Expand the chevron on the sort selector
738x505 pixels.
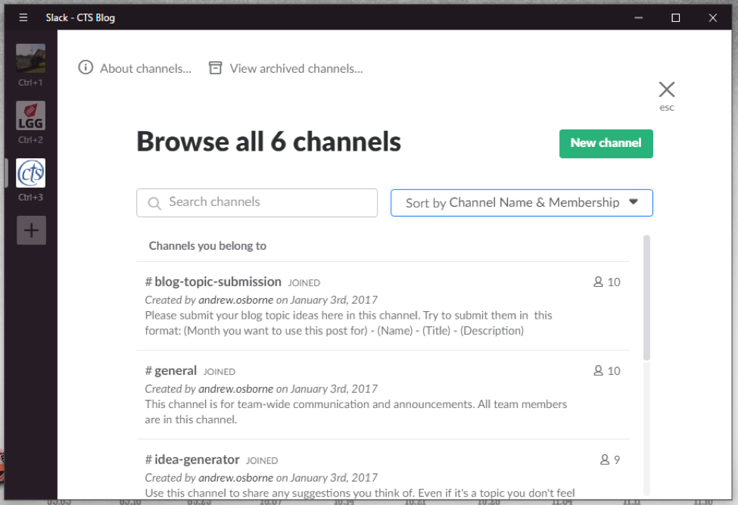(x=634, y=203)
